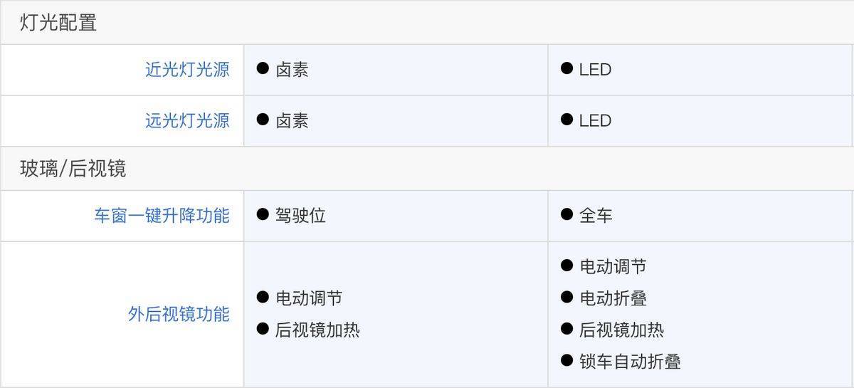
Task: Select 电动调节 text in the left column
Action: point(309,298)
